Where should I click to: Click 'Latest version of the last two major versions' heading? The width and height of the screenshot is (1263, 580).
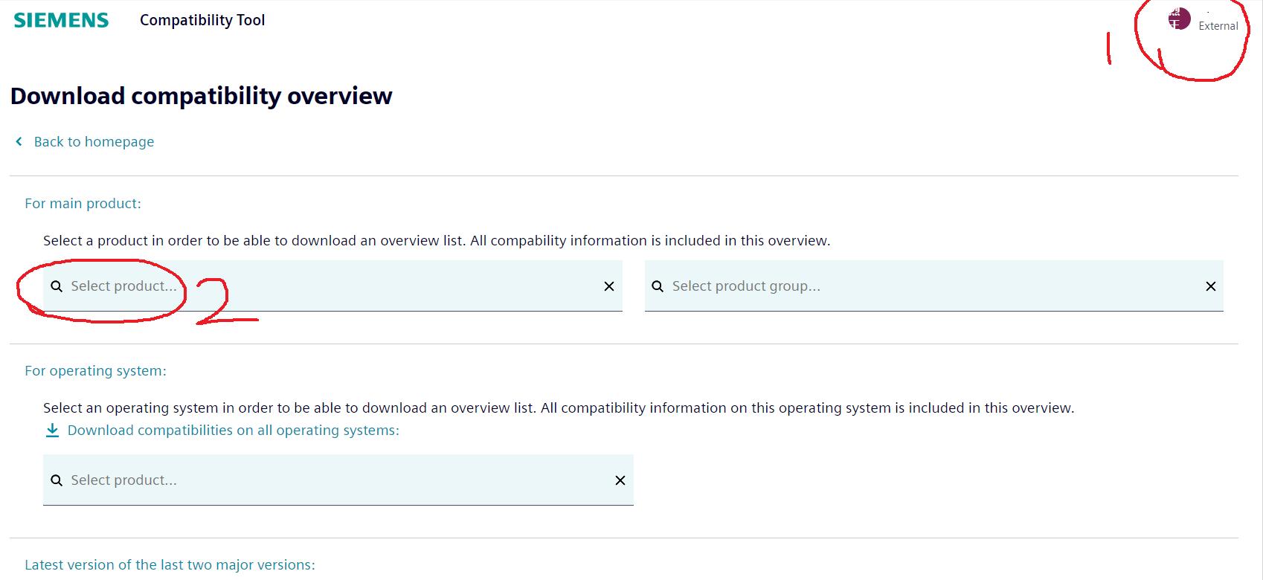170,564
